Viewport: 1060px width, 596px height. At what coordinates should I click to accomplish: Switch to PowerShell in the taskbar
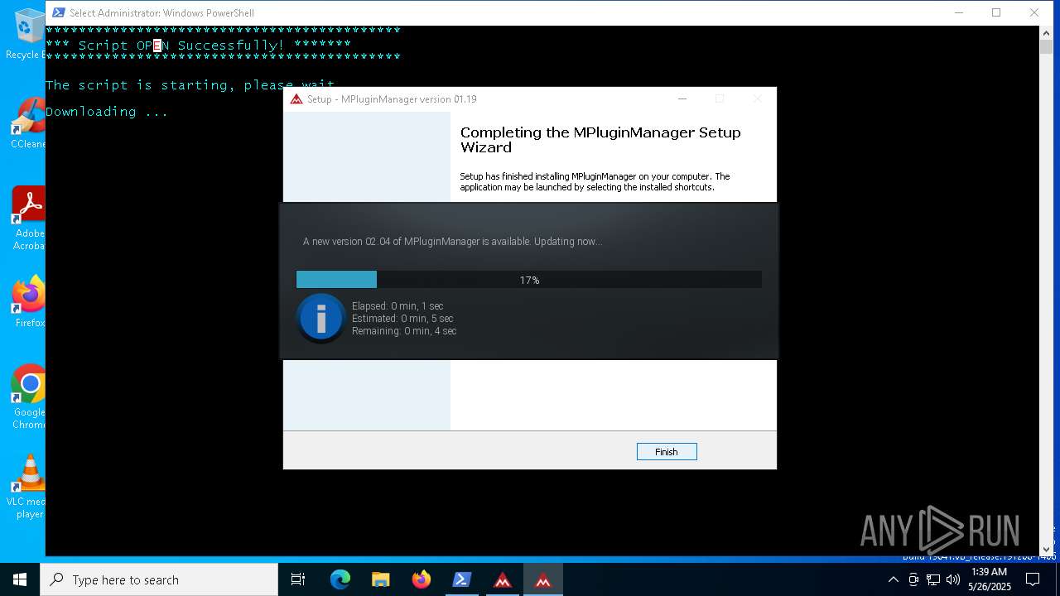tap(462, 579)
